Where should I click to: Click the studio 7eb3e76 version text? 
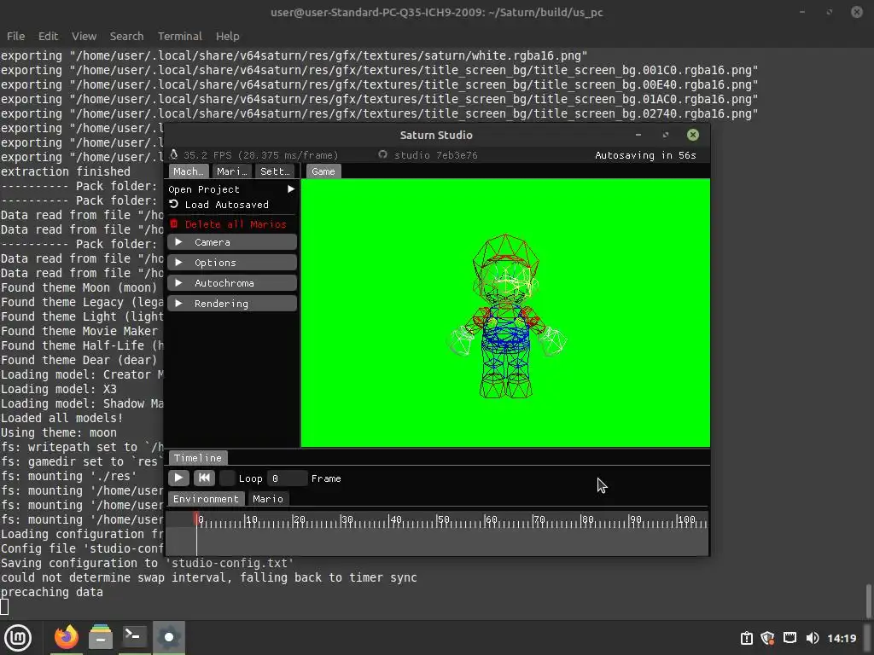436,155
